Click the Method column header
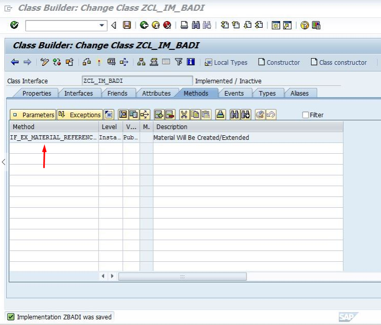The height and width of the screenshot is (325, 381). click(x=54, y=127)
